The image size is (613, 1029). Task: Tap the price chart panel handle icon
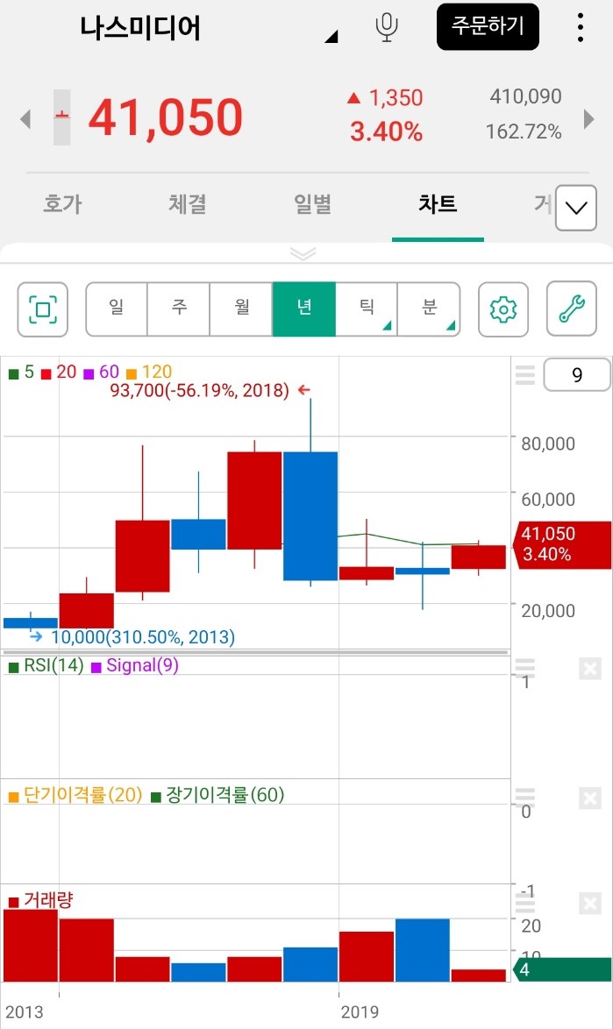525,375
